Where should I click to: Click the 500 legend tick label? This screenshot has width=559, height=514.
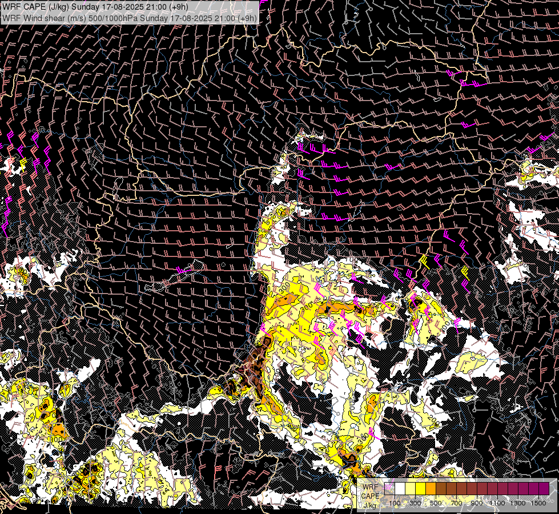436,503
